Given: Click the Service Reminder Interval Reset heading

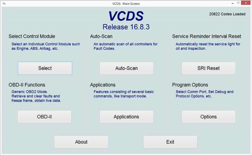Looking at the screenshot, I should pos(206,37).
